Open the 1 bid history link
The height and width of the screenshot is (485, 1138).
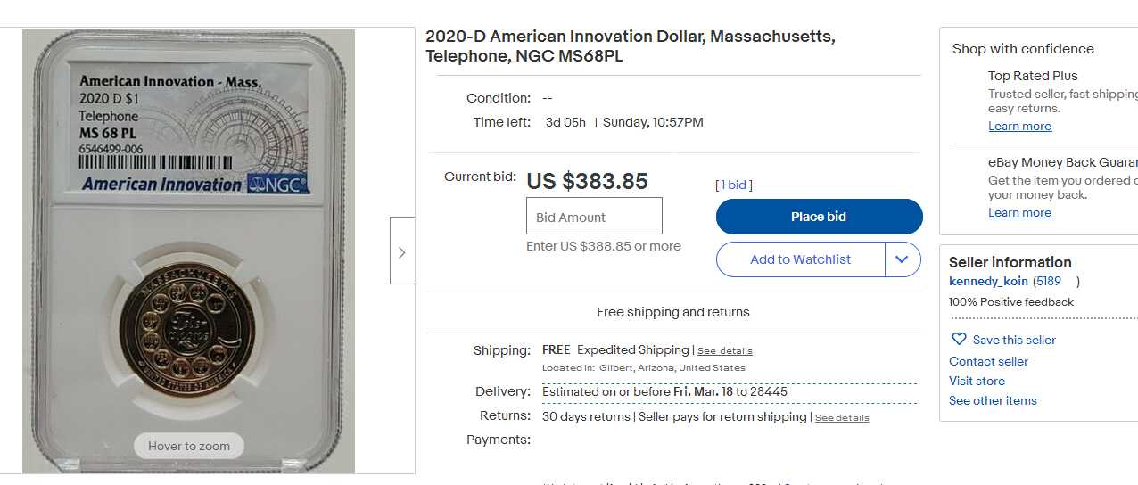point(735,185)
